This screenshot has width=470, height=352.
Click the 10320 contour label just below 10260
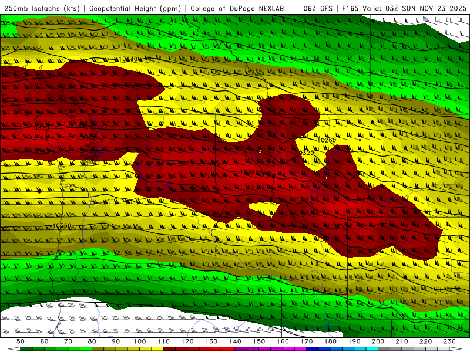pos(304,153)
